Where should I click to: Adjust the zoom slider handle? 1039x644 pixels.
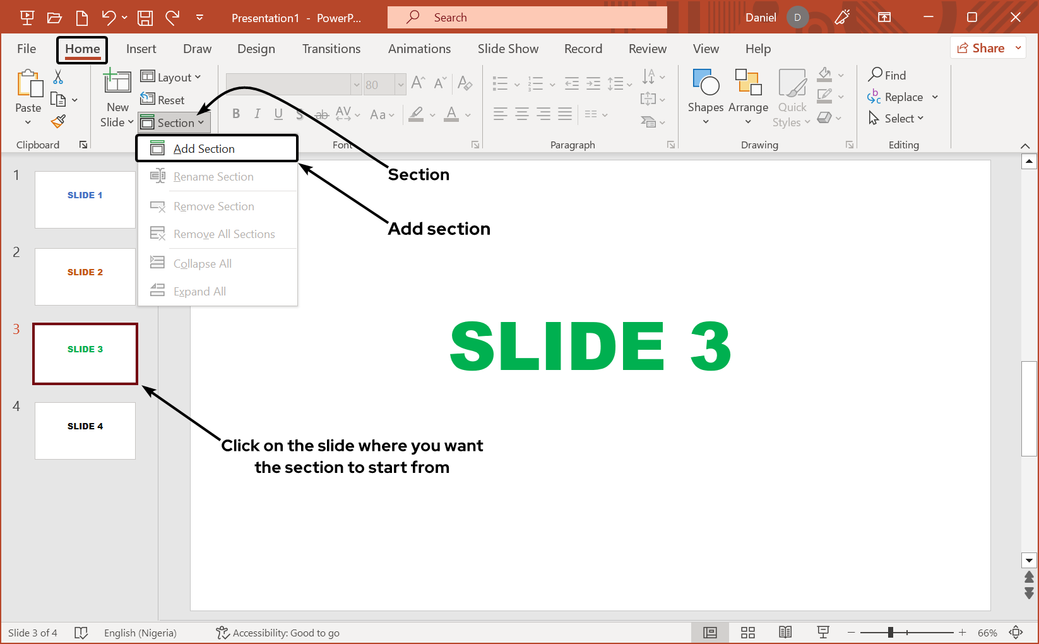(890, 633)
